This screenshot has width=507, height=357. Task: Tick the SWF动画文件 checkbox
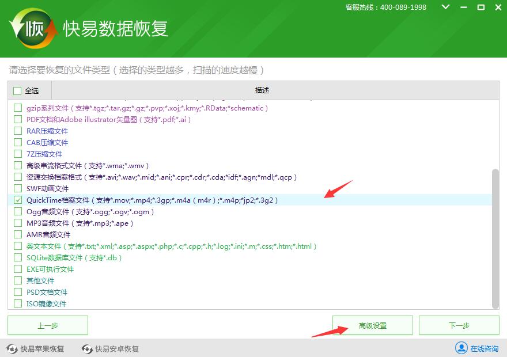pos(18,188)
